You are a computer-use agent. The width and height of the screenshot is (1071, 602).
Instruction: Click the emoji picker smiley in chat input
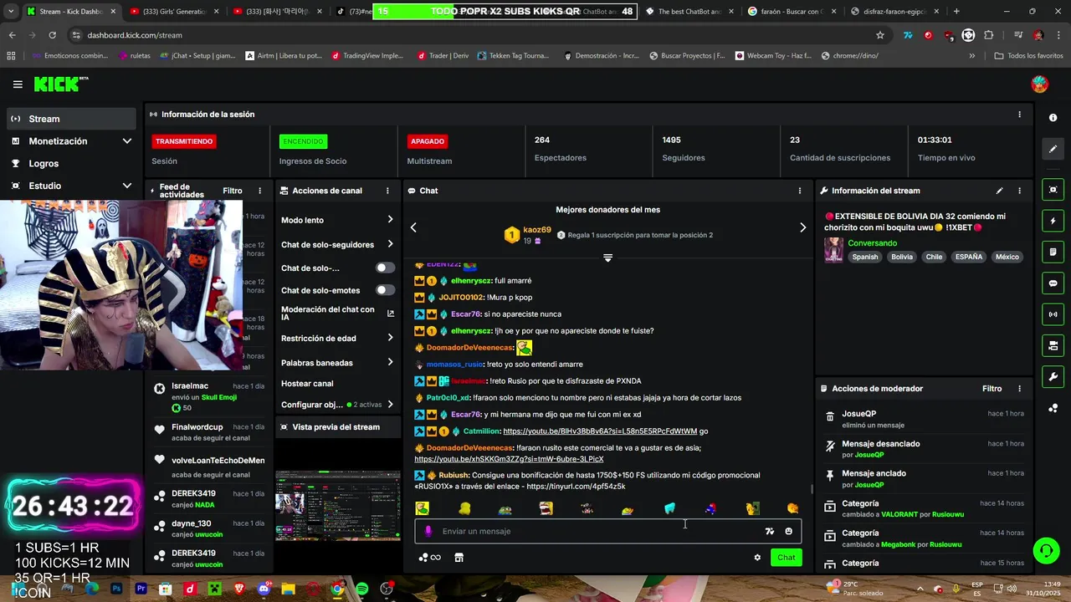coord(788,531)
